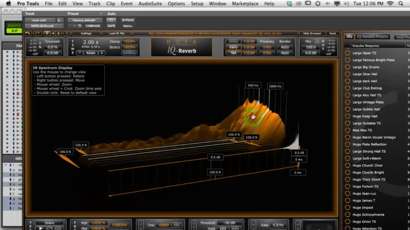The height and width of the screenshot is (230, 410).
Task: Click the Load IR File button
Action: (x=117, y=34)
